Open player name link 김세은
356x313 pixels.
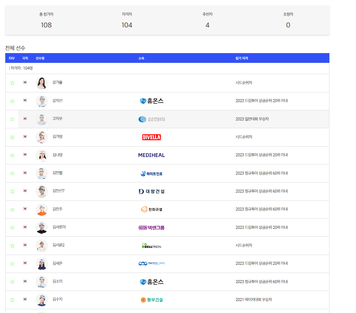click(57, 263)
